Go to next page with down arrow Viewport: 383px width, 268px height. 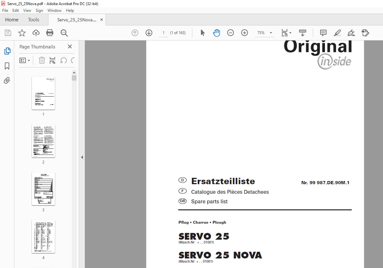149,33
